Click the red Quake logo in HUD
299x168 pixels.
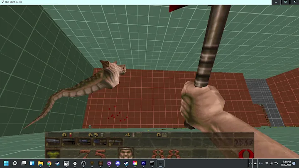coord(246,154)
